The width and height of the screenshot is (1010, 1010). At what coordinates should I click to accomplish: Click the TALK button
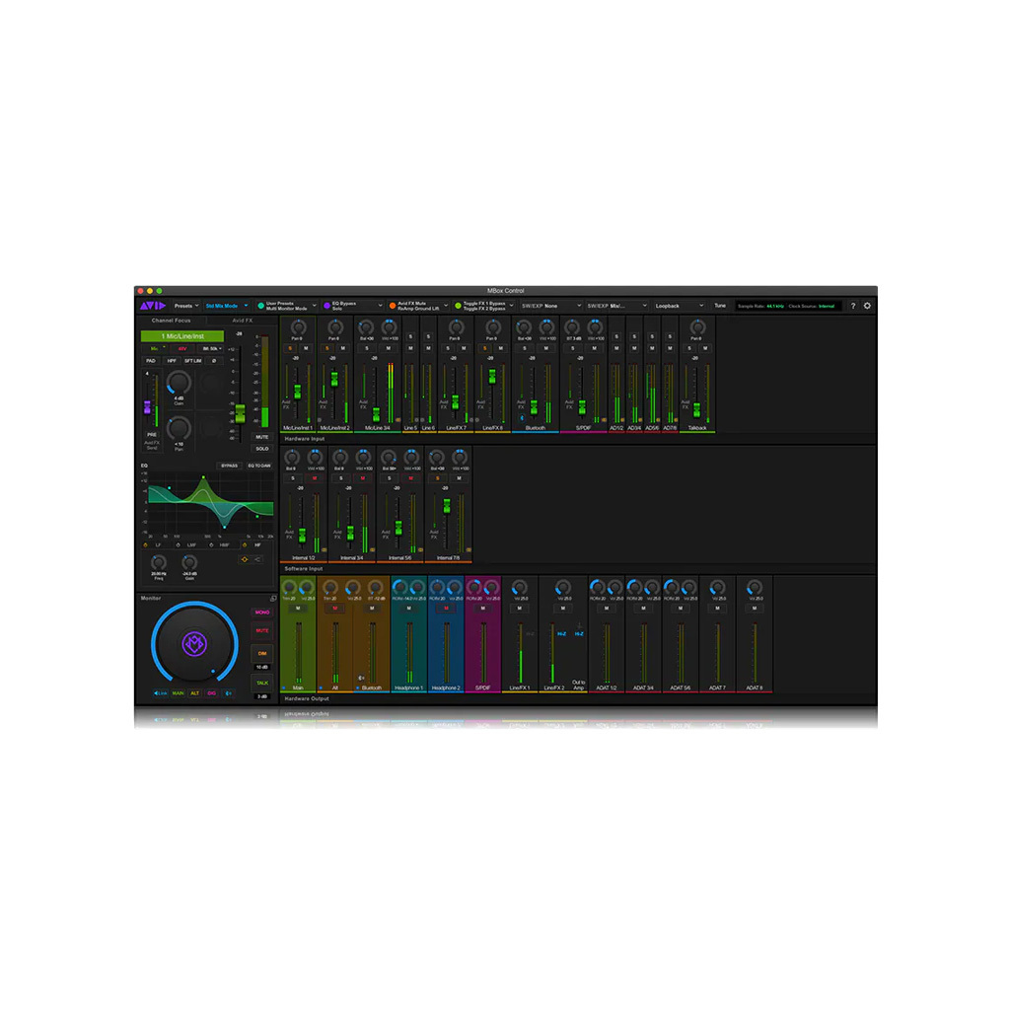click(262, 683)
